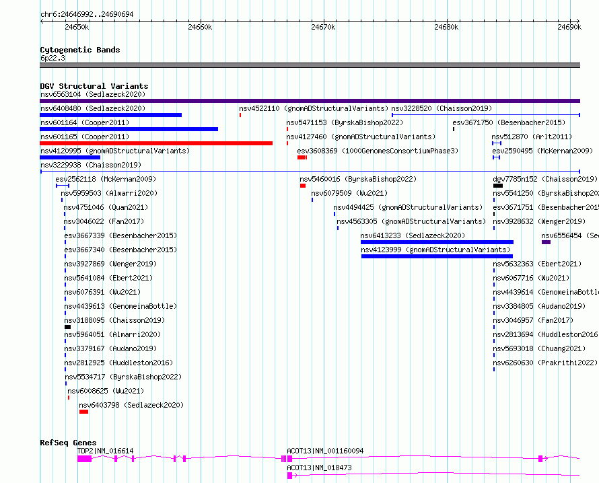Select the red nsv601165 variant bar
This screenshot has height=483, width=599.
(x=156, y=143)
